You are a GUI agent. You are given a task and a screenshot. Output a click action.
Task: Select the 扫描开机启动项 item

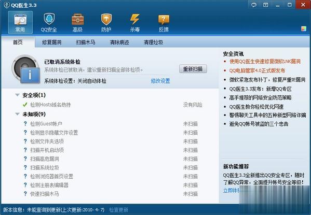point(47,150)
